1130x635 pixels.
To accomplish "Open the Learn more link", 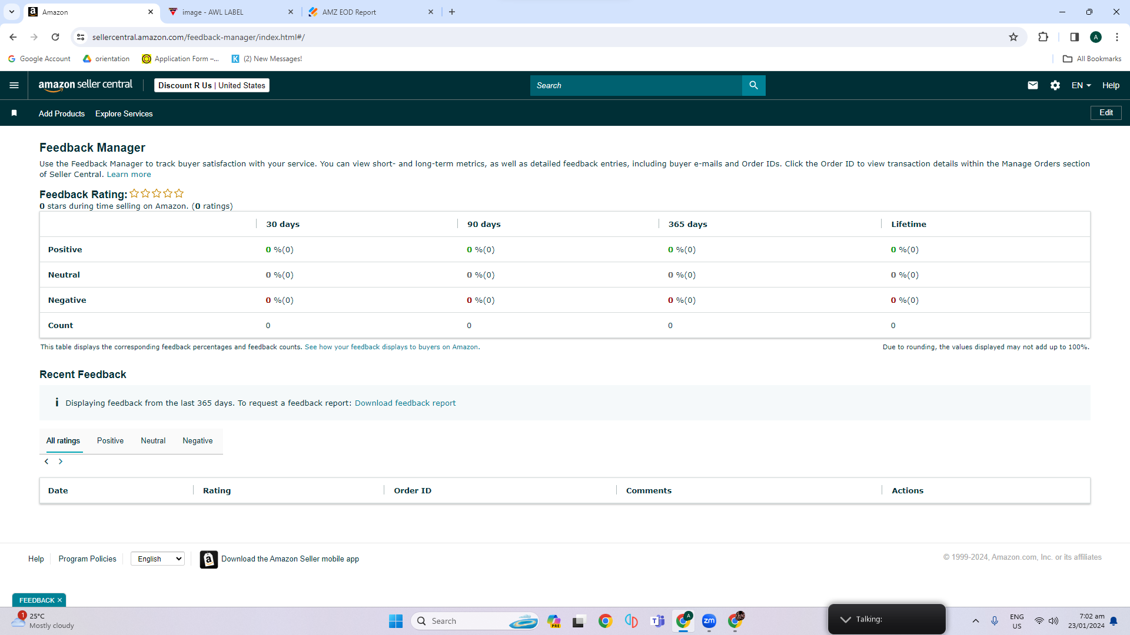I will click(x=129, y=174).
